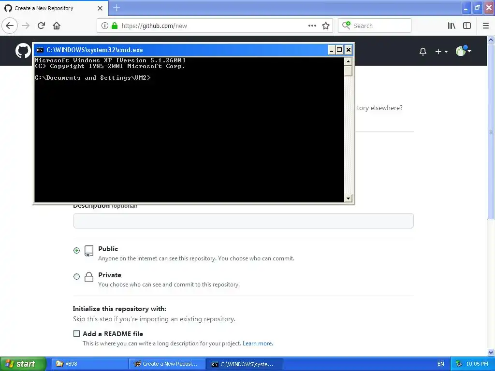Reload the github.com/new page
Viewport: 495px width, 371px height.
41,26
